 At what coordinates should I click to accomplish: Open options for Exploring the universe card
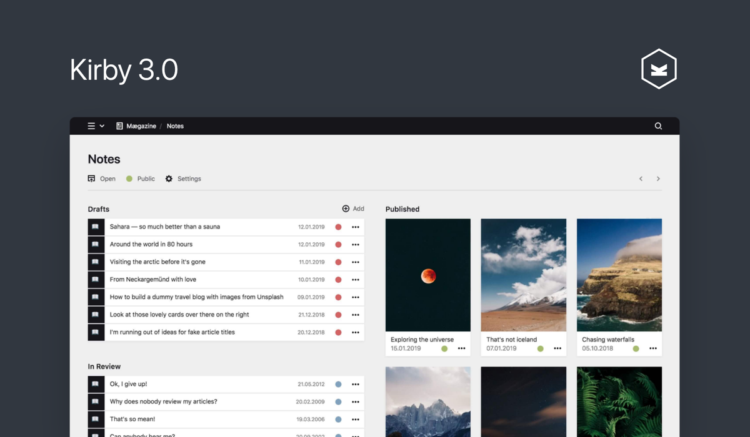point(462,348)
